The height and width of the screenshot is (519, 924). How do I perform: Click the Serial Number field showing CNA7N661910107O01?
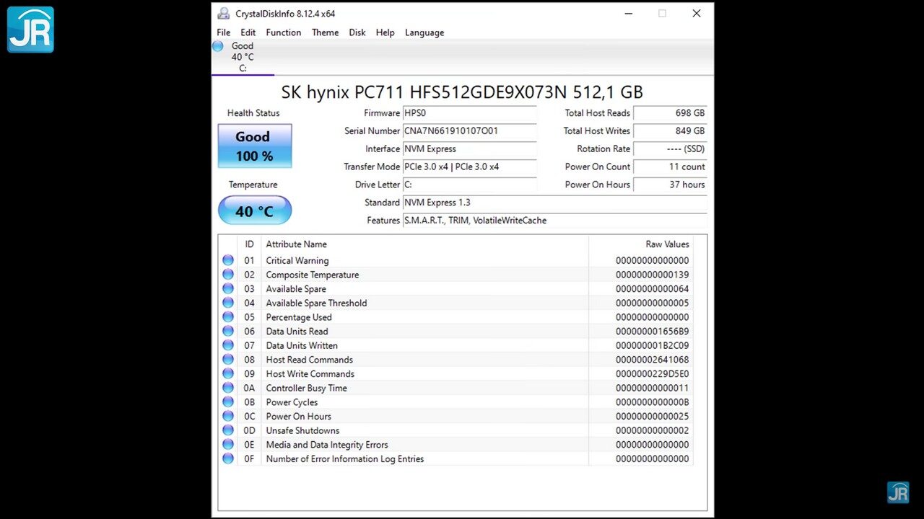tap(469, 130)
